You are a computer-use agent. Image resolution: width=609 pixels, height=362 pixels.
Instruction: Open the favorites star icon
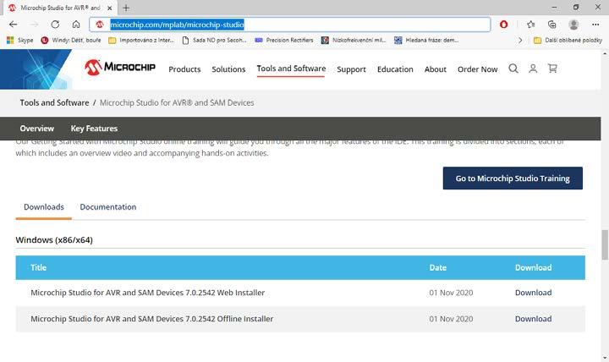point(531,25)
